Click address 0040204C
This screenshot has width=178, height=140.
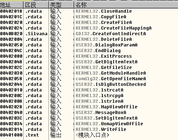point(11,51)
